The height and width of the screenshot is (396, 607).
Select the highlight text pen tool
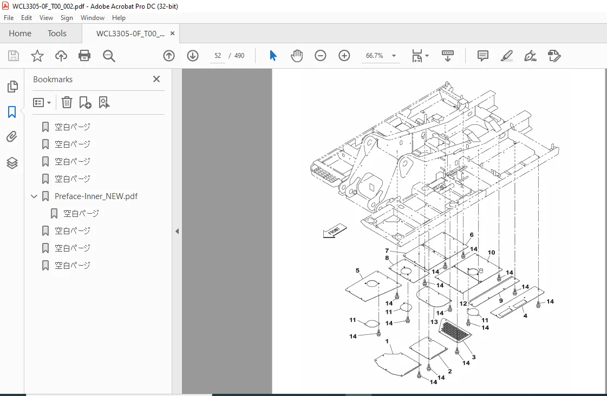[506, 56]
